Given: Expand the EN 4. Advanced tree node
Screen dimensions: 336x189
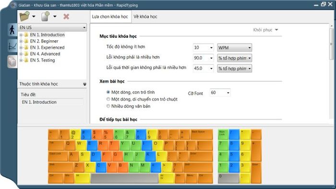Looking at the screenshot, I should (x=21, y=54).
